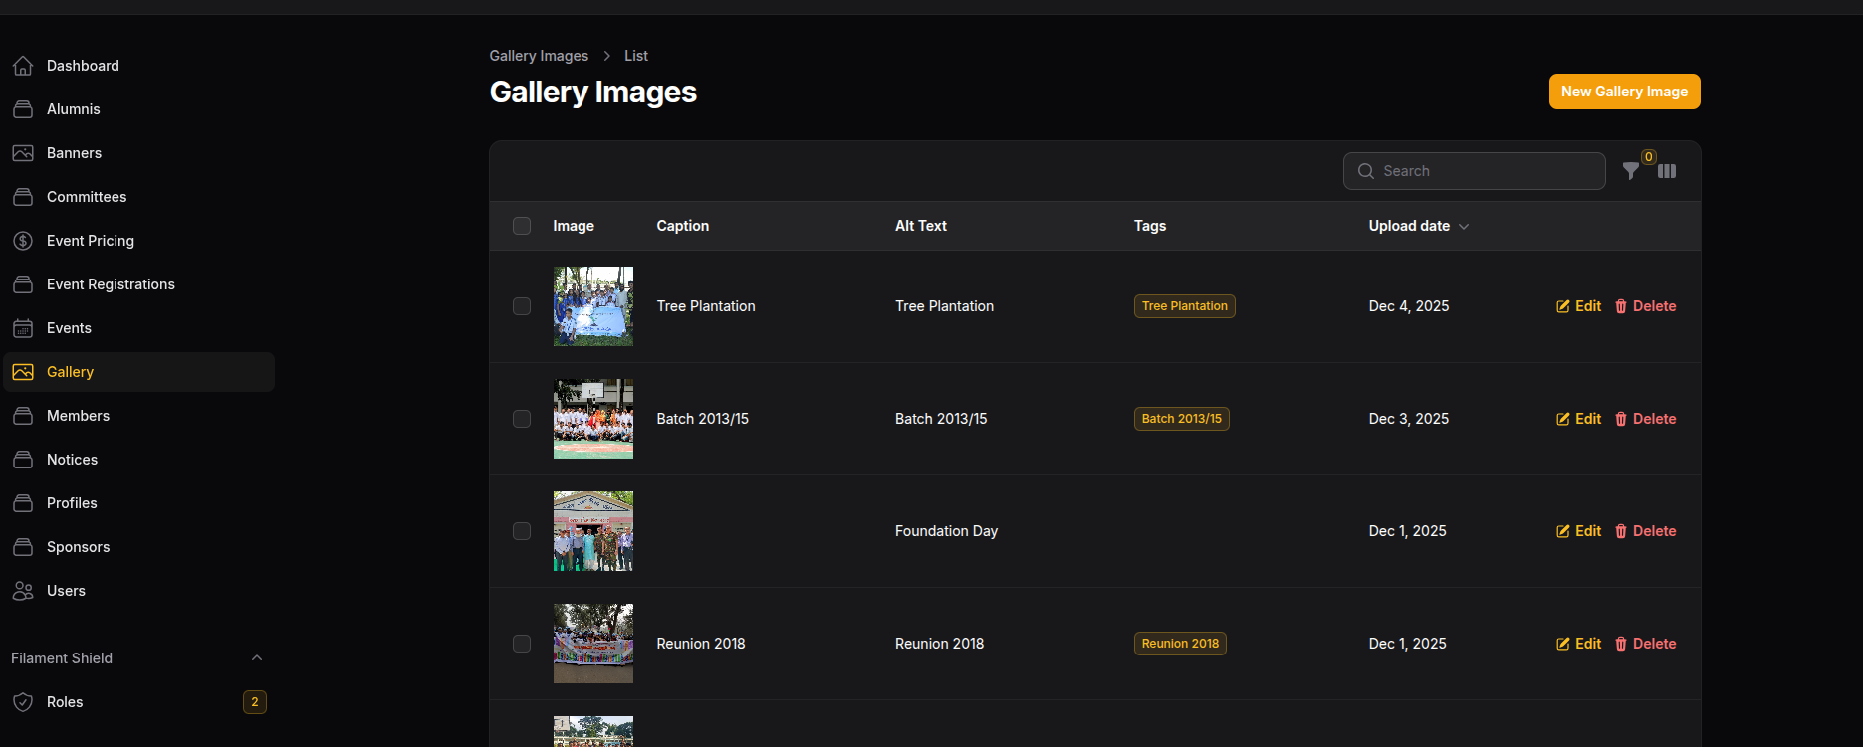Delete the Batch 2013/15 image

(1645, 419)
